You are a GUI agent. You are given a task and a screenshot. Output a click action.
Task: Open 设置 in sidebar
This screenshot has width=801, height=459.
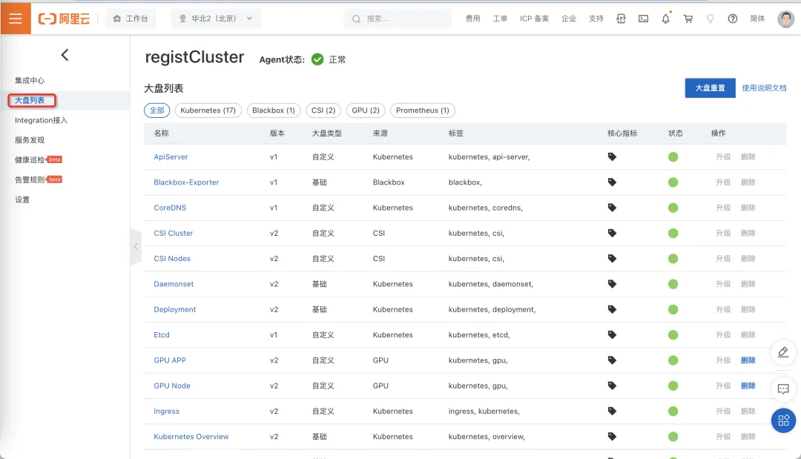coord(22,199)
